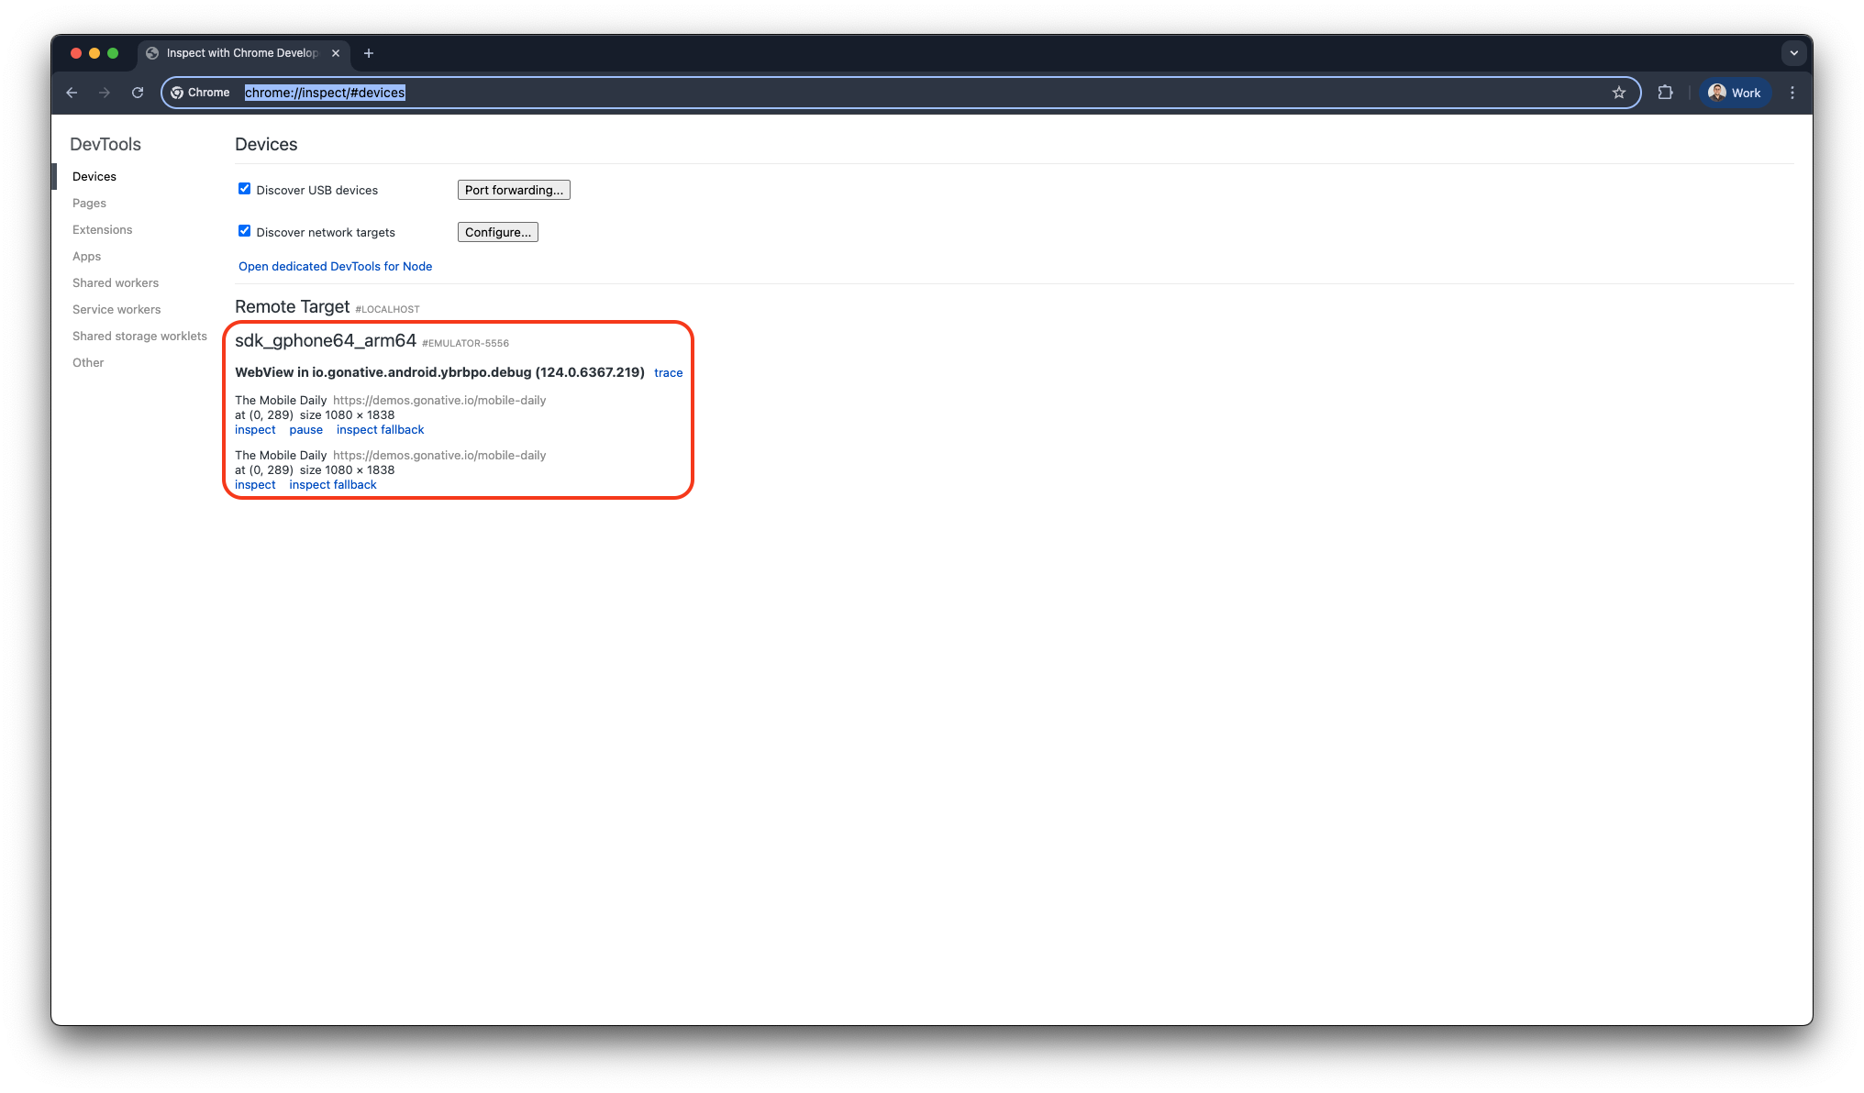Image resolution: width=1864 pixels, height=1093 pixels.
Task: Close the Inspect with Chrome tab
Action: coord(336,53)
